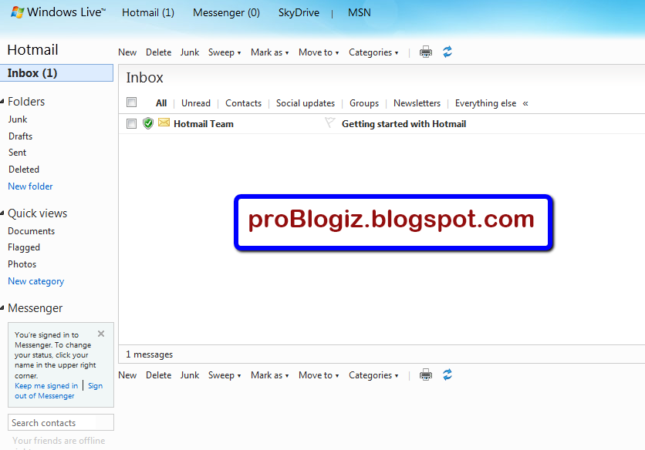Collapse the Quick views section
The height and width of the screenshot is (450, 645).
tap(2, 213)
